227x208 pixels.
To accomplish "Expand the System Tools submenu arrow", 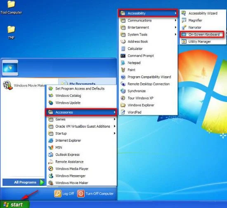I will coord(175,34).
